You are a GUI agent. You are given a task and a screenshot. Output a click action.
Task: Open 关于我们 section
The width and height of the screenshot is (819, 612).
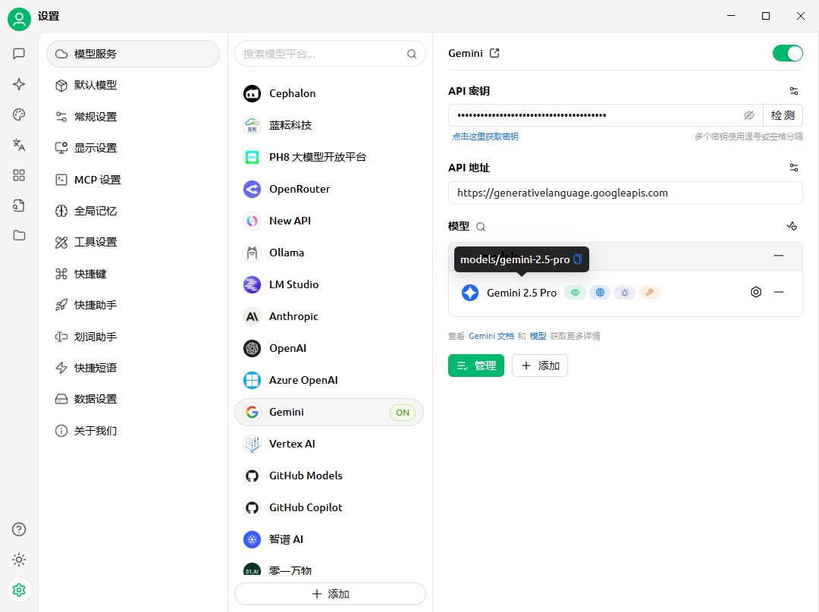click(x=133, y=431)
